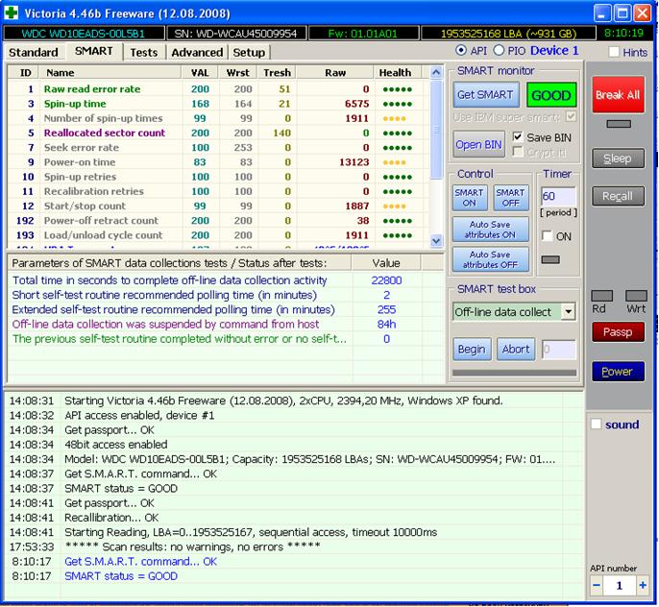Click the indicator below Timer ON

(550, 259)
